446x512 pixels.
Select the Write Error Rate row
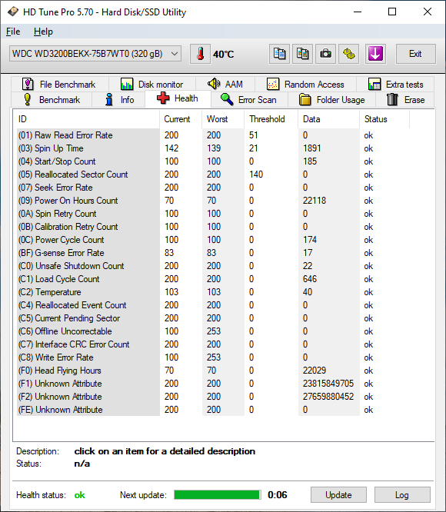pos(213,357)
